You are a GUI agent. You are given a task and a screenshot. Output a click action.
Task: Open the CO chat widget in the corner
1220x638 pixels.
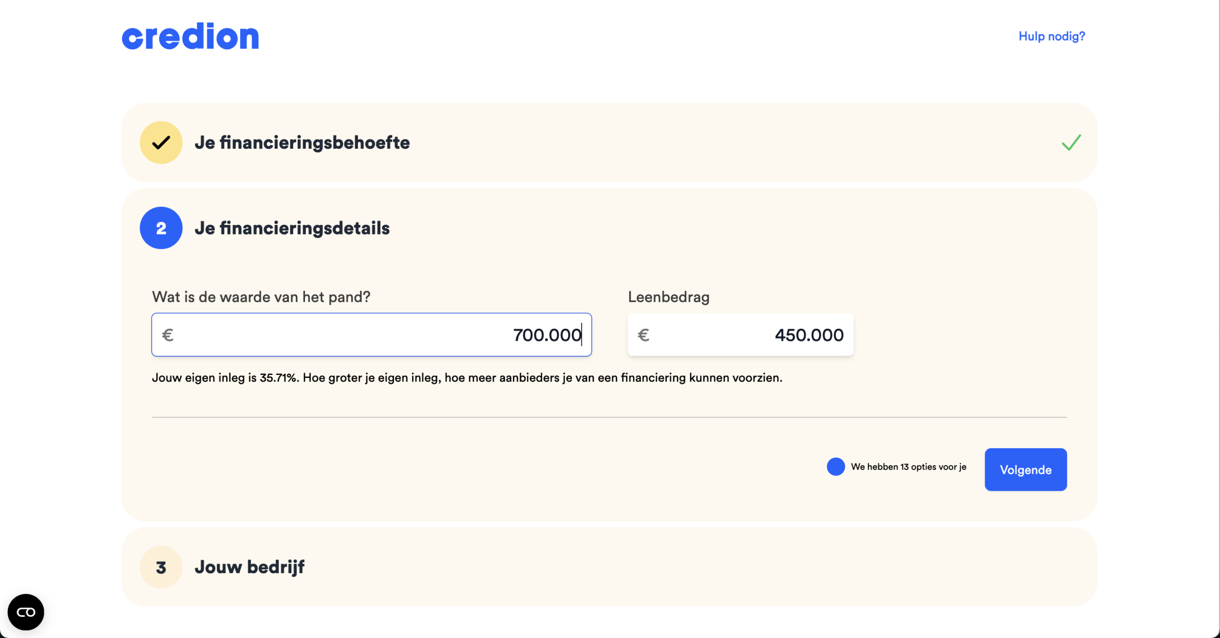click(25, 612)
